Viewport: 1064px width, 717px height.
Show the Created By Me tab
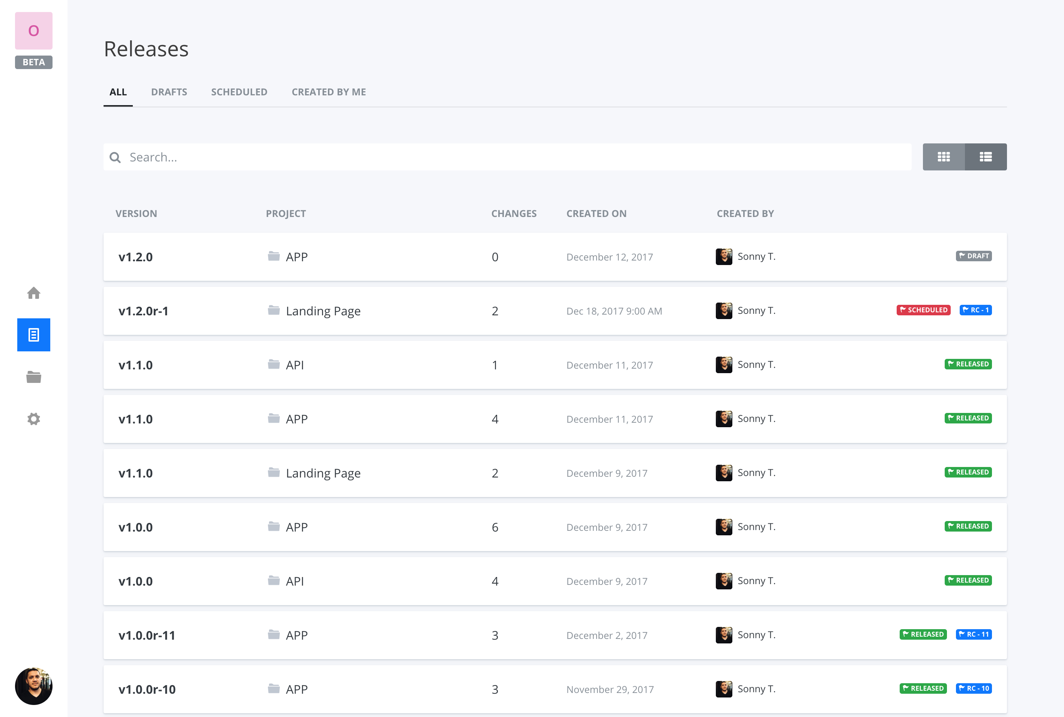click(x=329, y=92)
